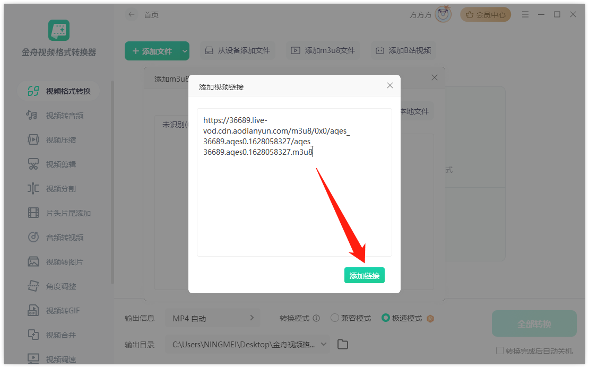
Task: Select the 极速模式 radio button
Action: point(385,318)
